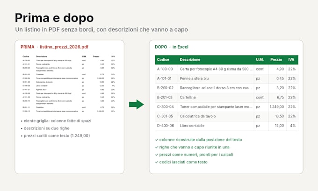The image size is (318, 191).
Task: Select bullet 'descrizioni su due righe'
Action: (x=46, y=128)
